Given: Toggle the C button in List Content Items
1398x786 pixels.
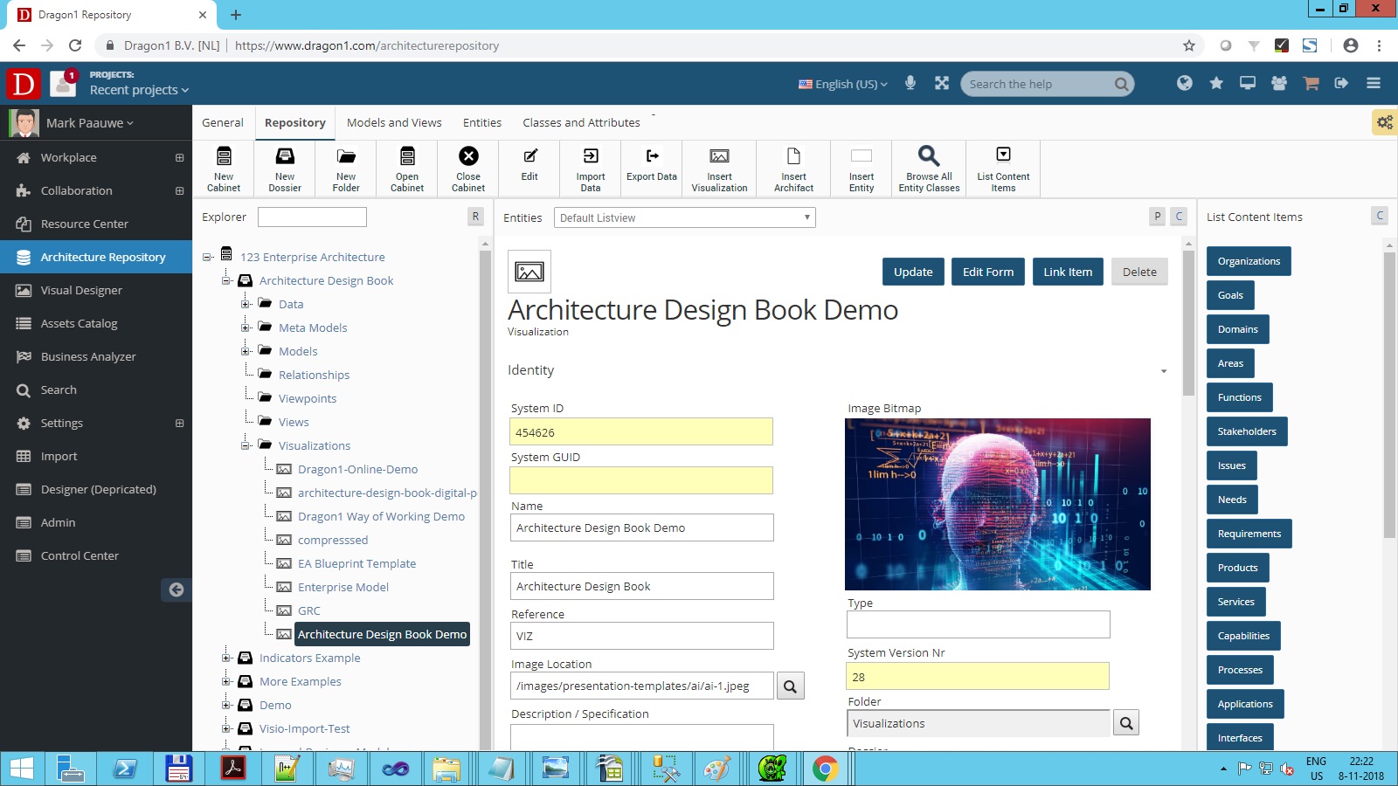Looking at the screenshot, I should click(x=1380, y=216).
